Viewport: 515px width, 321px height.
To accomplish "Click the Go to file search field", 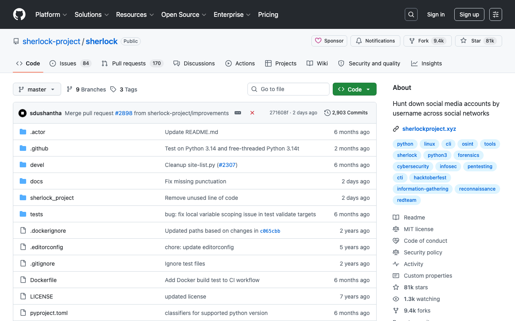I will [288, 89].
